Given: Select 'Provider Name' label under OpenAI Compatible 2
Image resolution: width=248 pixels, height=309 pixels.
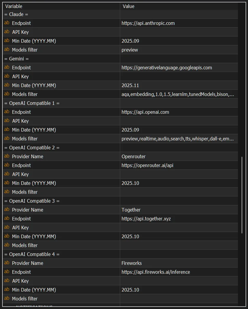Looking at the screenshot, I should tap(28, 156).
